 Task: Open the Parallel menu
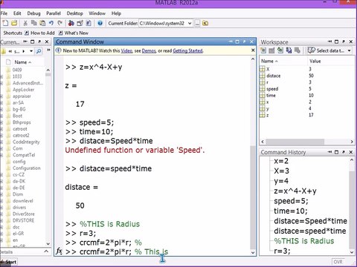pyautogui.click(x=54, y=13)
